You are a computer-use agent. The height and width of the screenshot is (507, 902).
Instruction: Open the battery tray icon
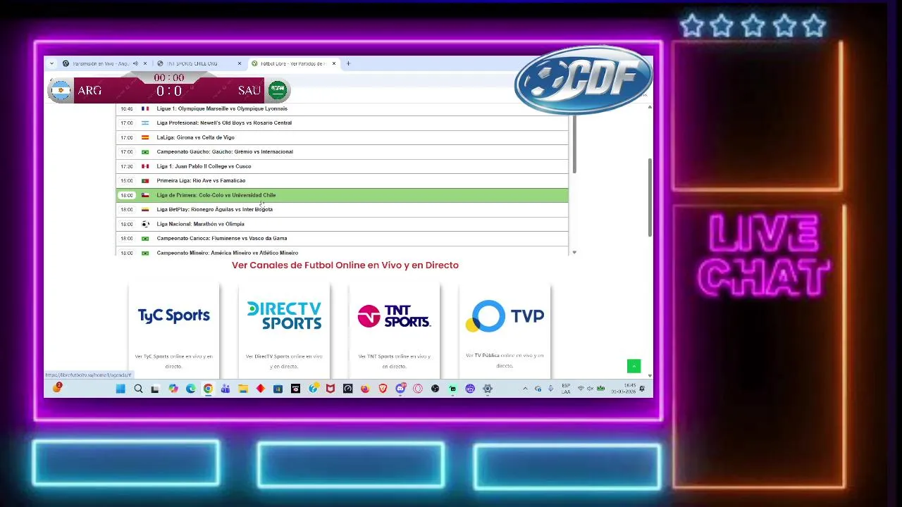pos(600,389)
